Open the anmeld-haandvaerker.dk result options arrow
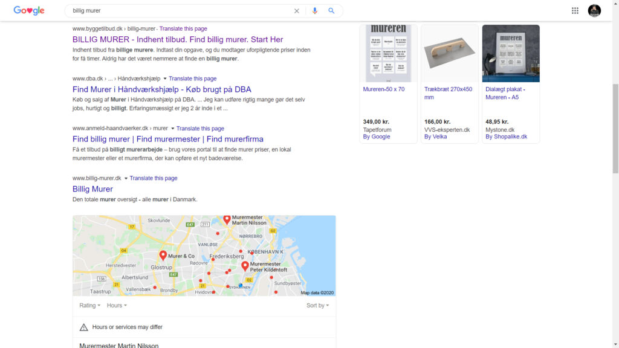Screen dimensions: 619x348 tap(172, 129)
